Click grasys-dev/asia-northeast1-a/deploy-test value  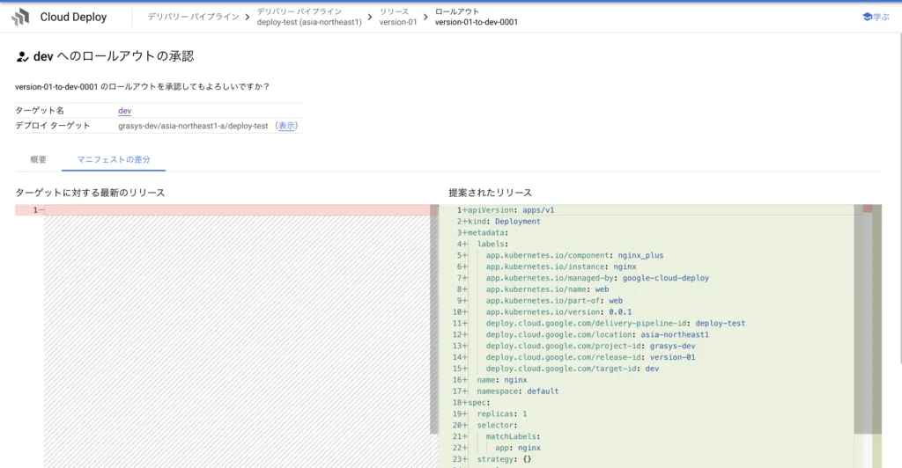193,126
